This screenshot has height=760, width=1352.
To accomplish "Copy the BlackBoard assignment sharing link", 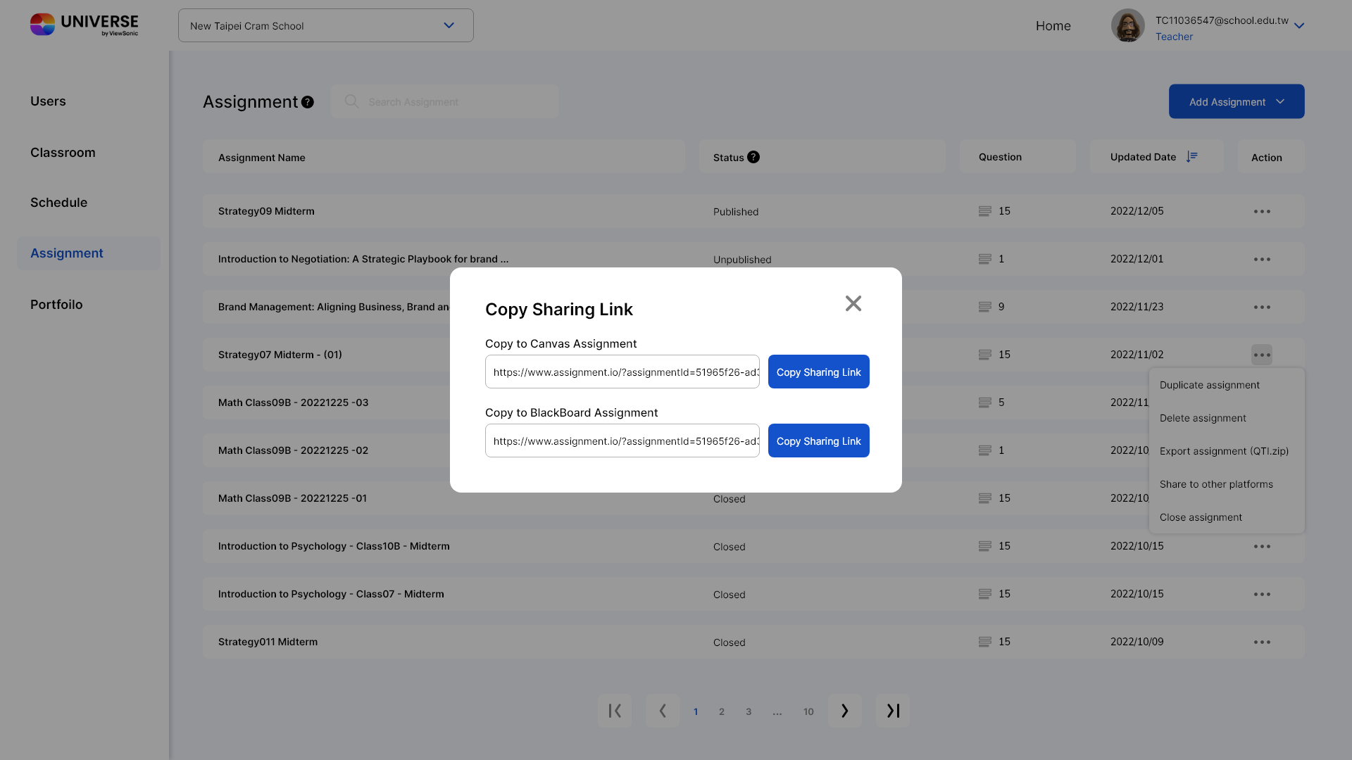I will [818, 441].
